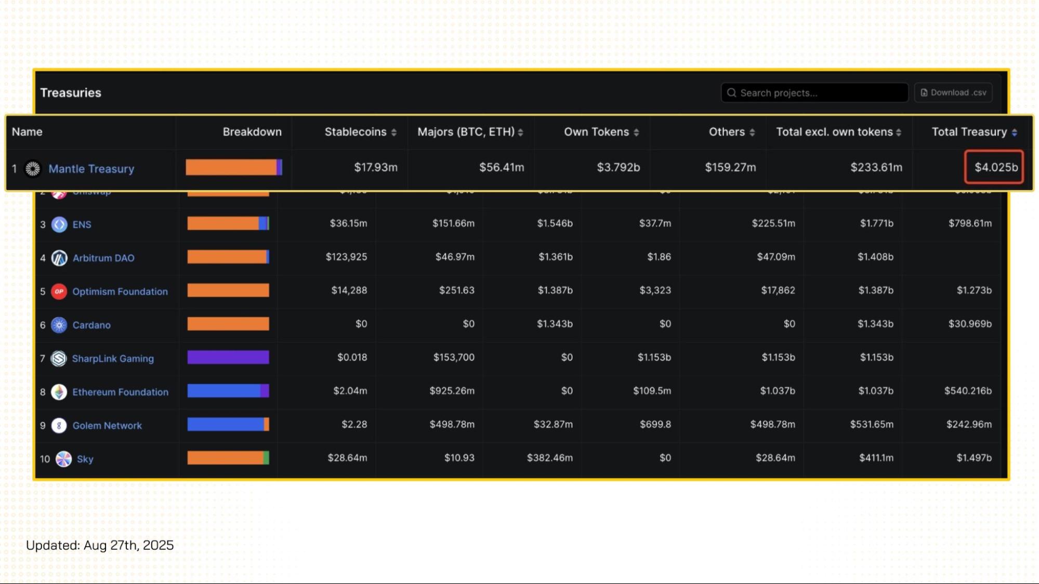The image size is (1039, 584).
Task: Sort by Majors (BTC, ETH) arrows
Action: [520, 132]
